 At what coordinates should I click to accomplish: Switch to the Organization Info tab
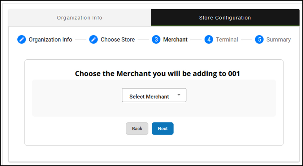80,18
